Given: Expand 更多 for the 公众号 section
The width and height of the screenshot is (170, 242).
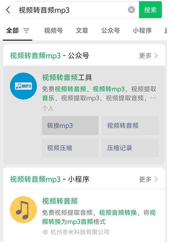Looking at the screenshot, I should point(145,56).
